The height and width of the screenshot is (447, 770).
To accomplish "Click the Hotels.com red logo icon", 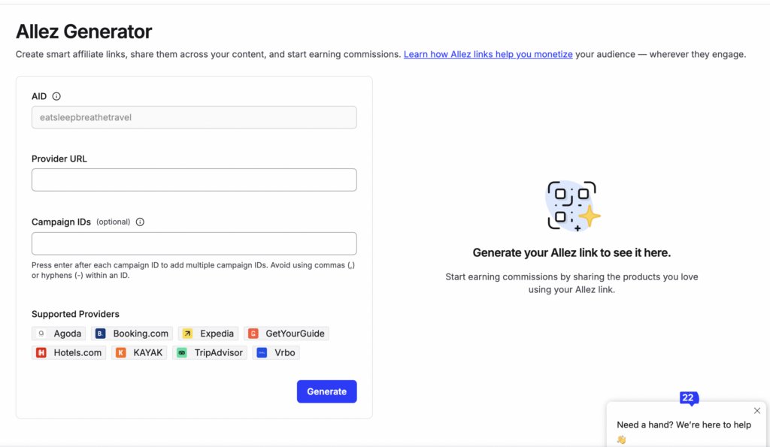I will pyautogui.click(x=41, y=353).
